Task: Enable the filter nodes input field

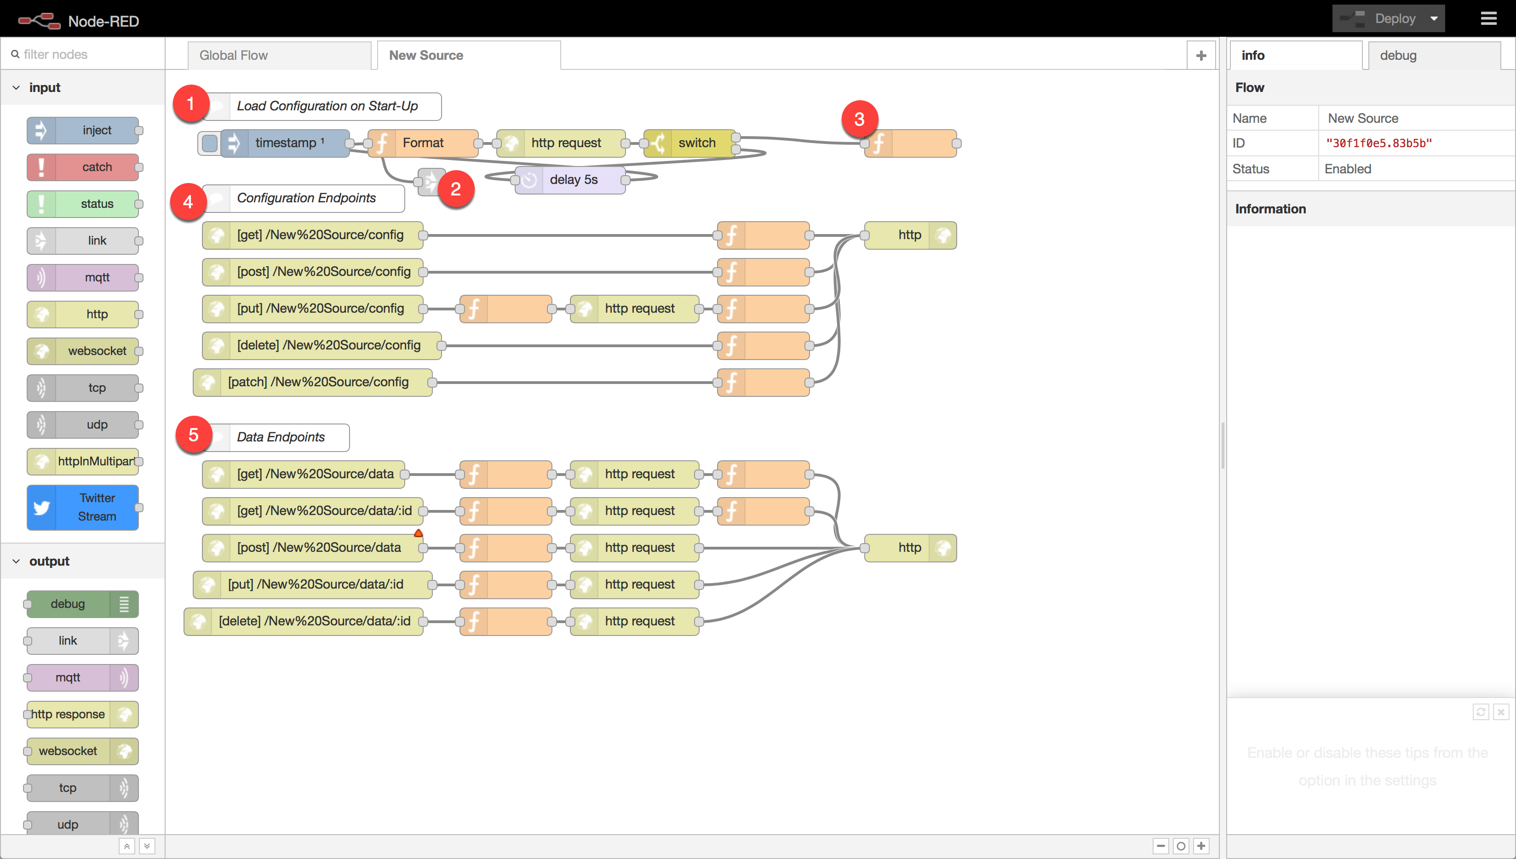Action: coord(83,54)
